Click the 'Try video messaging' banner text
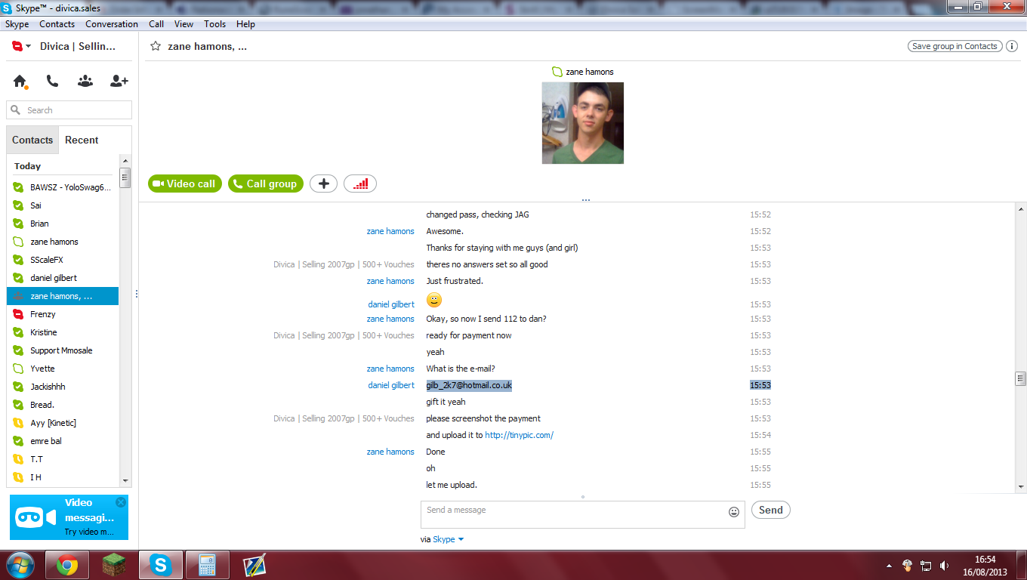Image resolution: width=1027 pixels, height=580 pixels. [x=89, y=532]
